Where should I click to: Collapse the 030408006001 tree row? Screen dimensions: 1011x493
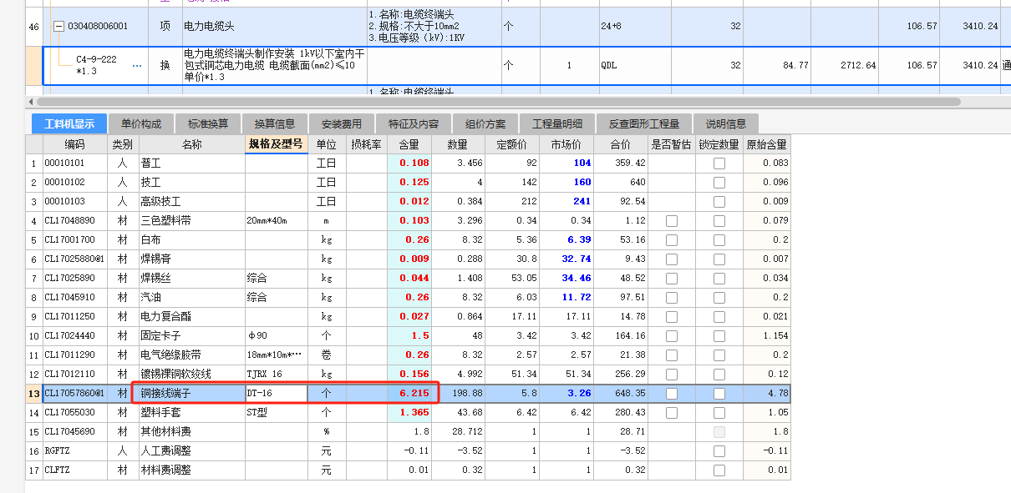point(58,27)
